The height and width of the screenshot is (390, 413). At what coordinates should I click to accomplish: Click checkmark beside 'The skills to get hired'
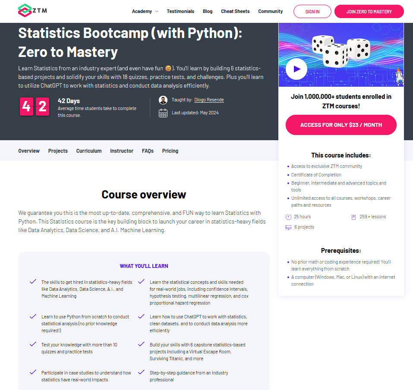[x=33, y=282]
